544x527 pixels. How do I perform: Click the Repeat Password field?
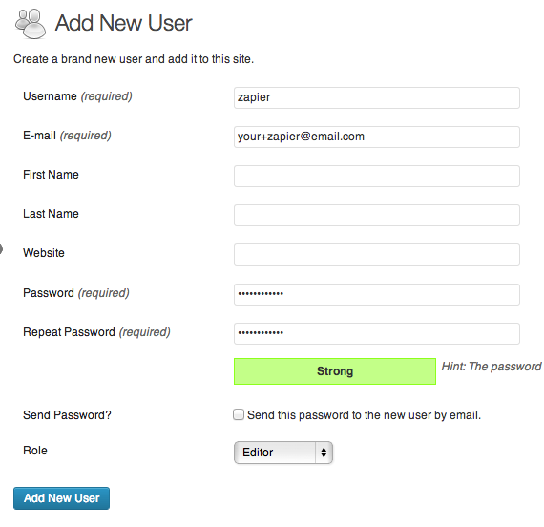[x=377, y=333]
